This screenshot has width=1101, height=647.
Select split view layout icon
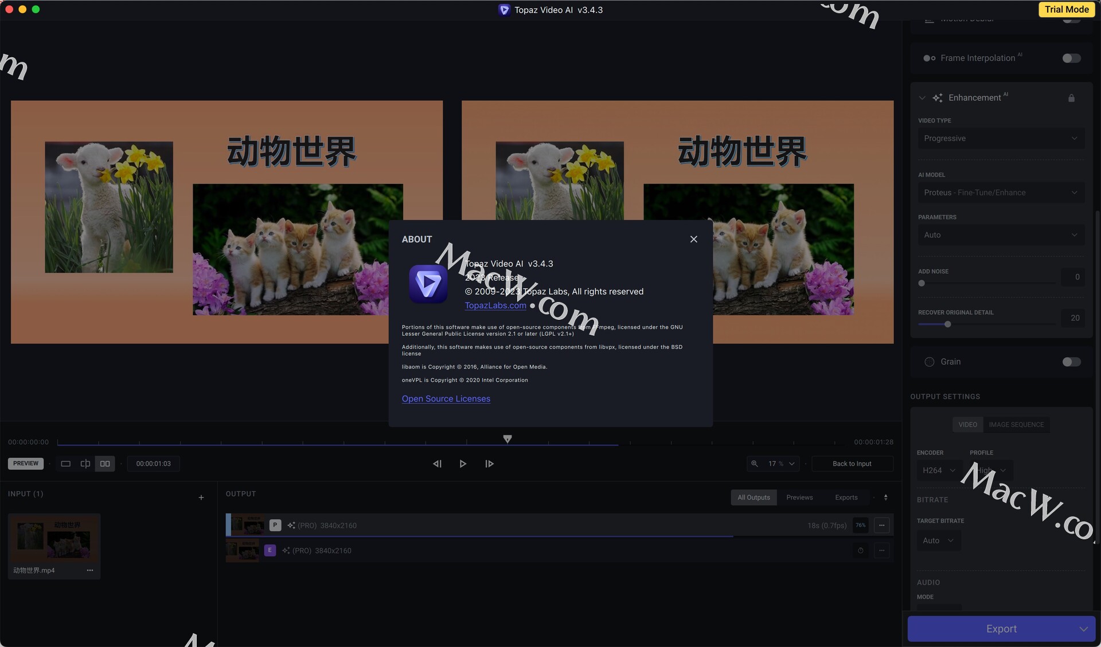point(85,464)
